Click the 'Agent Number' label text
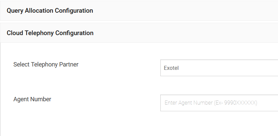 point(32,99)
